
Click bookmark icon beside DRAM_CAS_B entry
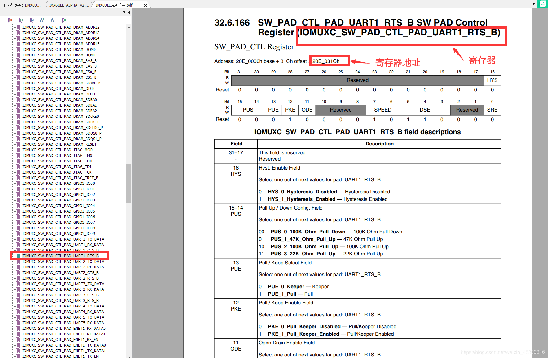point(18,66)
